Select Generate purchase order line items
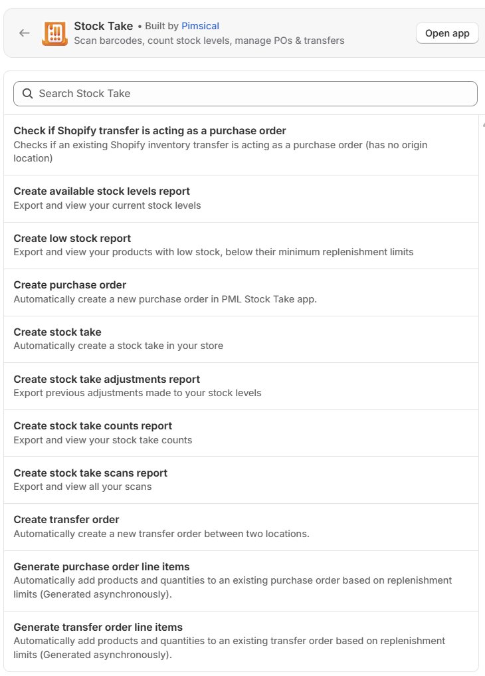485x676 pixels. pos(241,581)
